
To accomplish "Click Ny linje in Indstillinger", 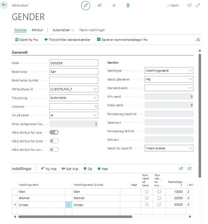I will point(49,169).
